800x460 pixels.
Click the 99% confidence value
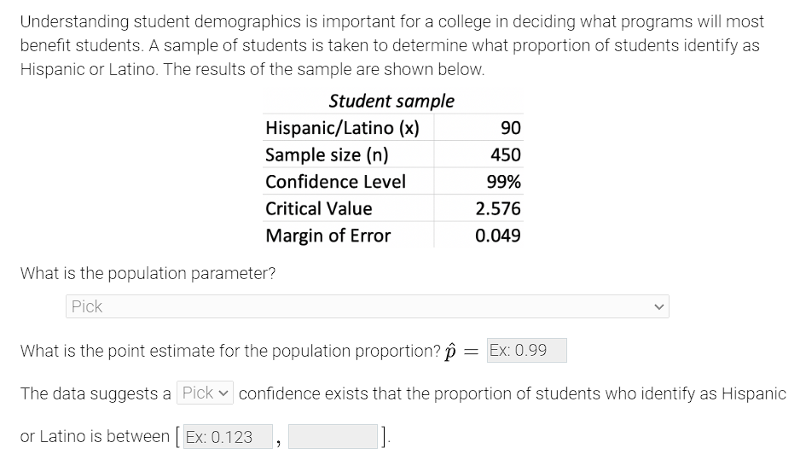[x=504, y=182]
